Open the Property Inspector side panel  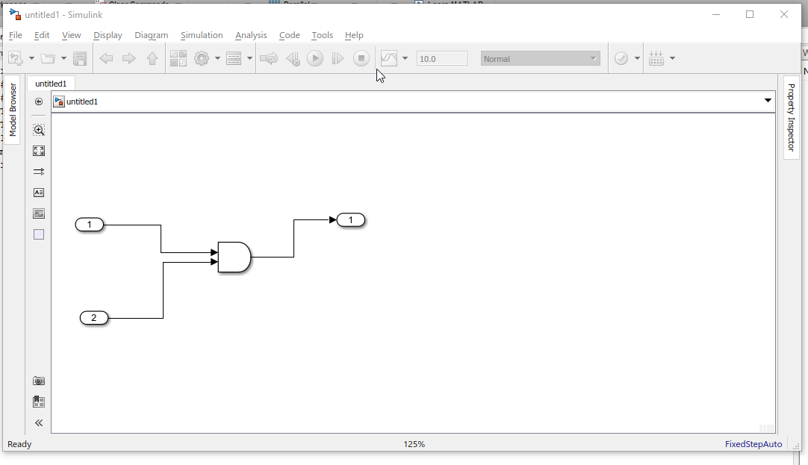(791, 117)
